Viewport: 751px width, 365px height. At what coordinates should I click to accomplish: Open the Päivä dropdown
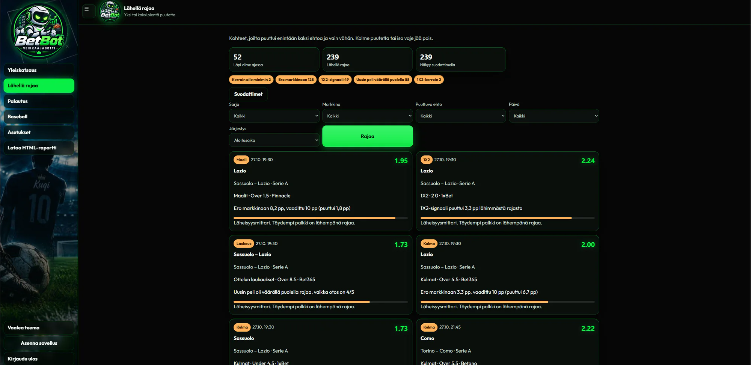[x=554, y=116]
